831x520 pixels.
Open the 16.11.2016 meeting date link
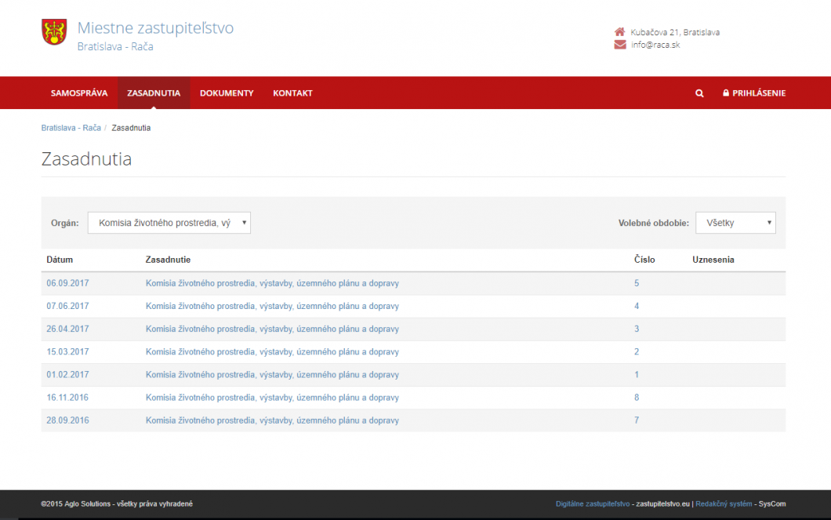[x=67, y=398]
